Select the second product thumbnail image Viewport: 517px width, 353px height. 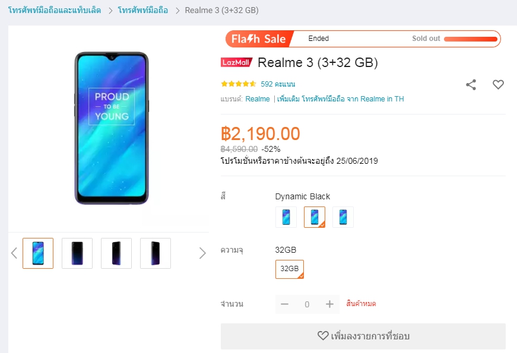tap(77, 253)
